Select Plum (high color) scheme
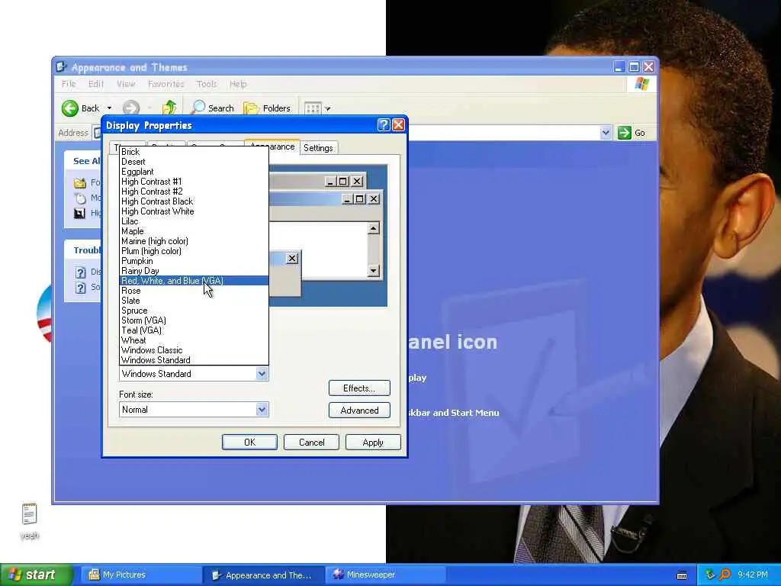This screenshot has height=586, width=781. click(194, 251)
